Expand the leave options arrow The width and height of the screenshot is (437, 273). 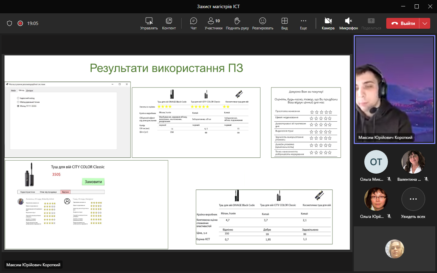tap(425, 23)
